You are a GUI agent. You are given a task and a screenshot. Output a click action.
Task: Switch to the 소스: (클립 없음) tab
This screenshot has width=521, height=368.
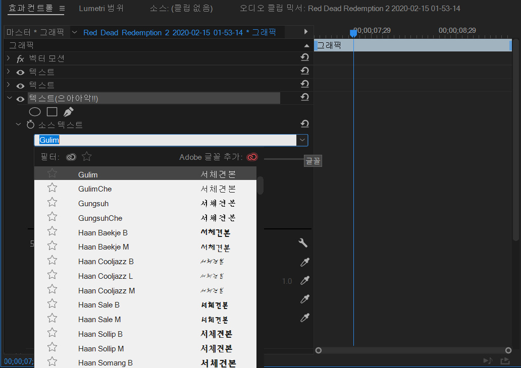[x=181, y=8]
